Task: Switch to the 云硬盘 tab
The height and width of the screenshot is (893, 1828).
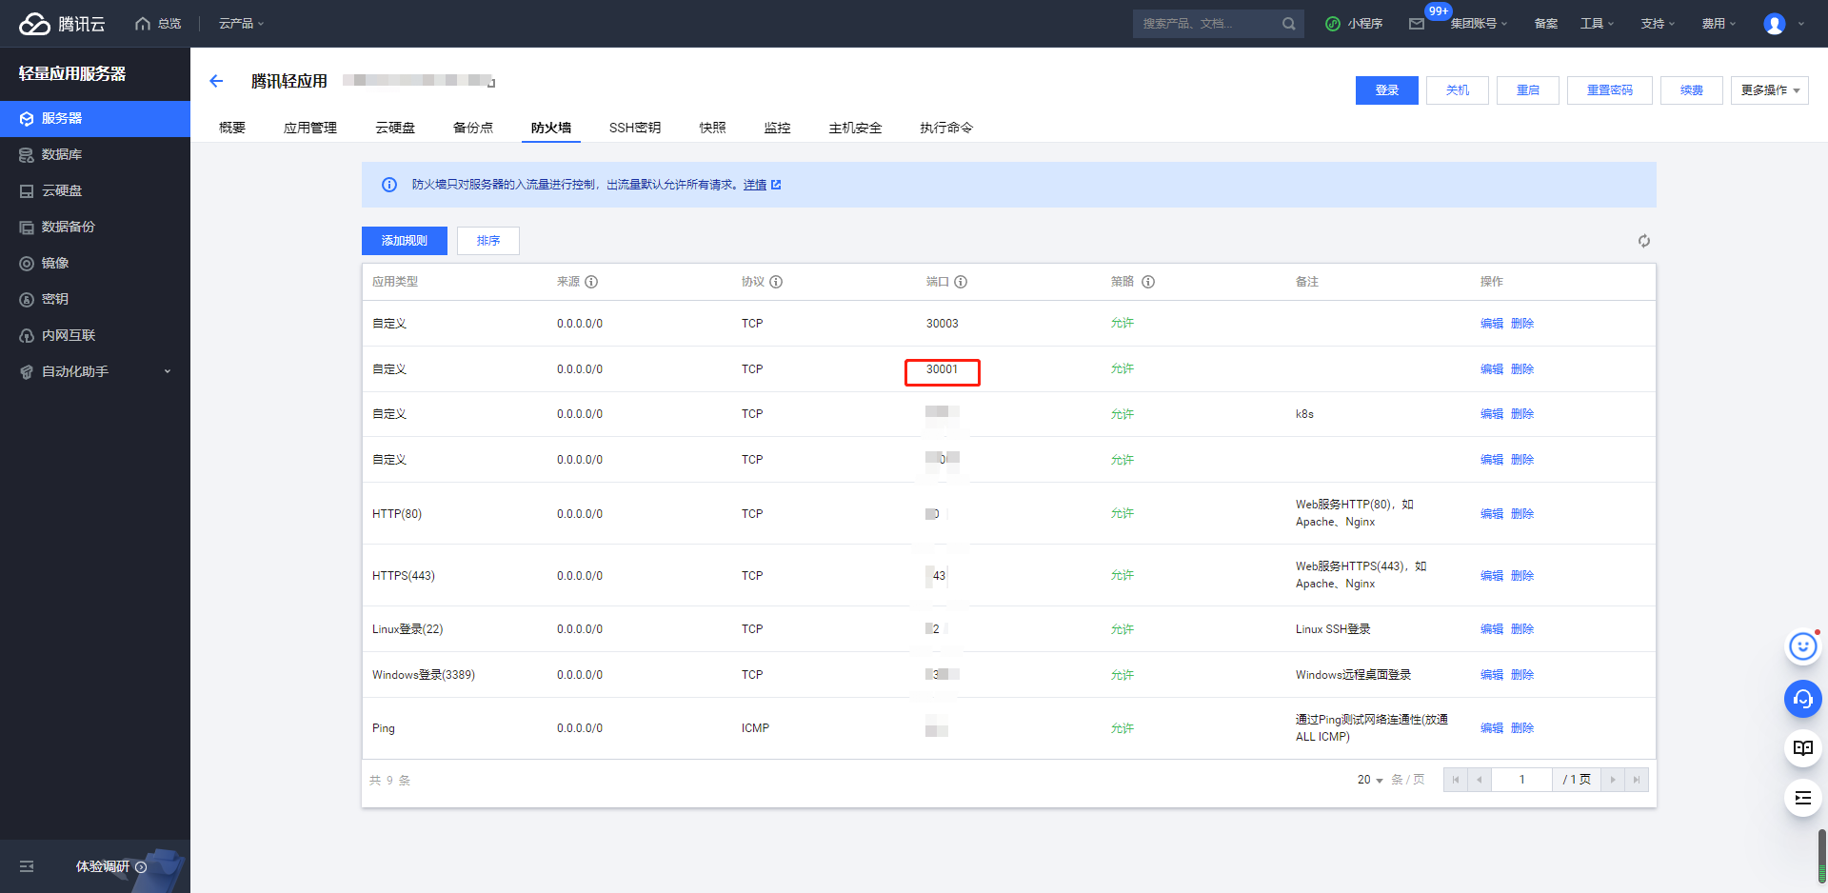Action: click(x=395, y=128)
